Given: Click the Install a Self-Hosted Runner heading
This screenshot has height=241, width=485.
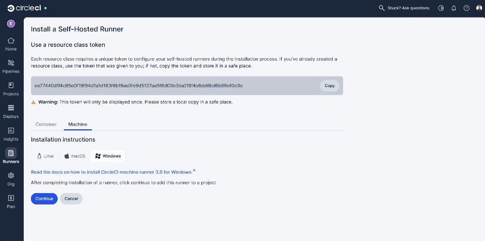Looking at the screenshot, I should point(77,29).
